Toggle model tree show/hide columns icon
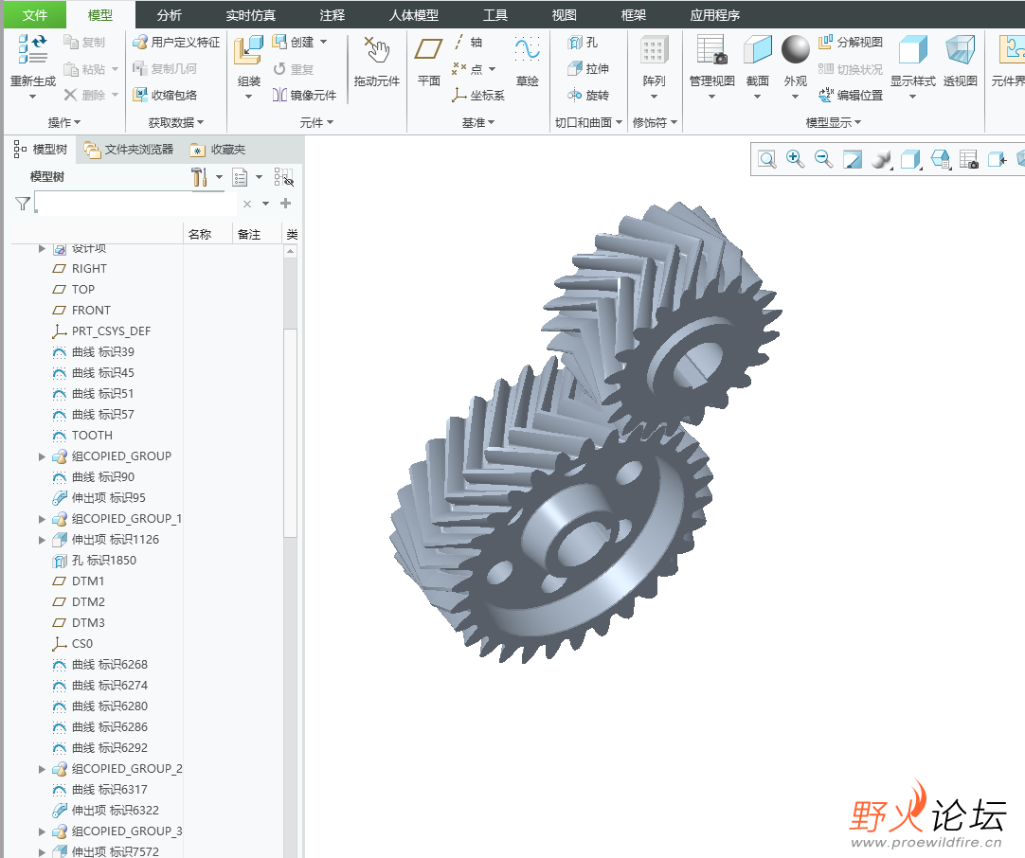1025x858 pixels. 283,177
